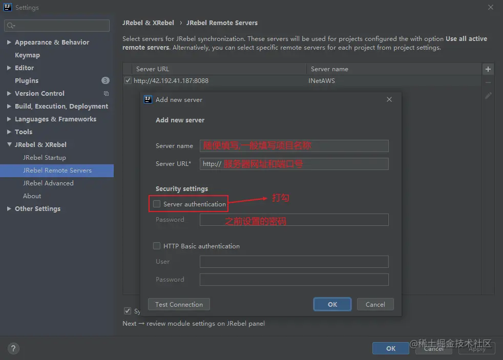Expand Languages & Frameworks section

point(9,119)
